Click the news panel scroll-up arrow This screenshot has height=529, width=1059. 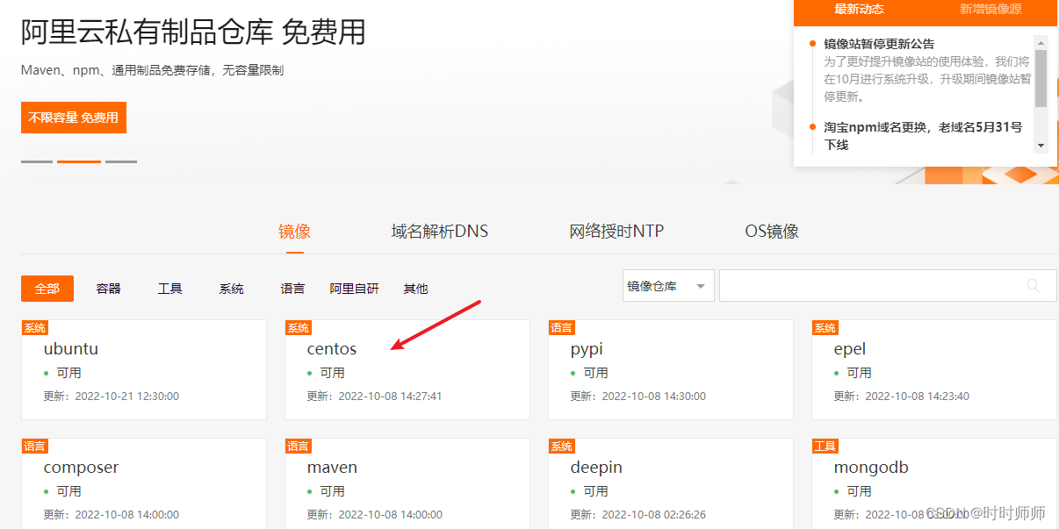[x=1041, y=42]
